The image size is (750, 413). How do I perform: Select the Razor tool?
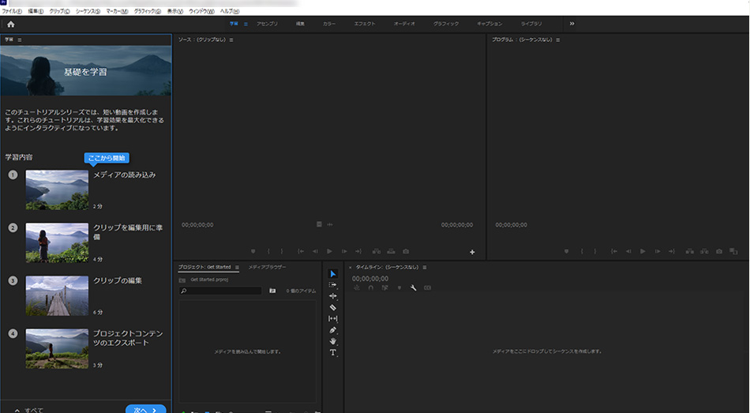point(332,307)
